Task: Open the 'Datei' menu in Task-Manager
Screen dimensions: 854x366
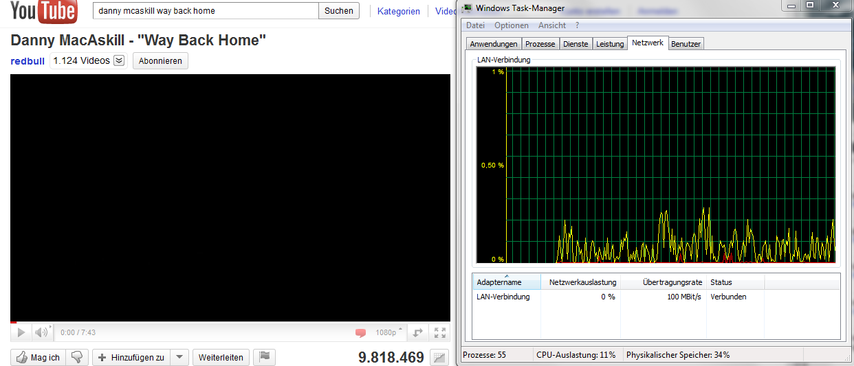Action: click(475, 25)
